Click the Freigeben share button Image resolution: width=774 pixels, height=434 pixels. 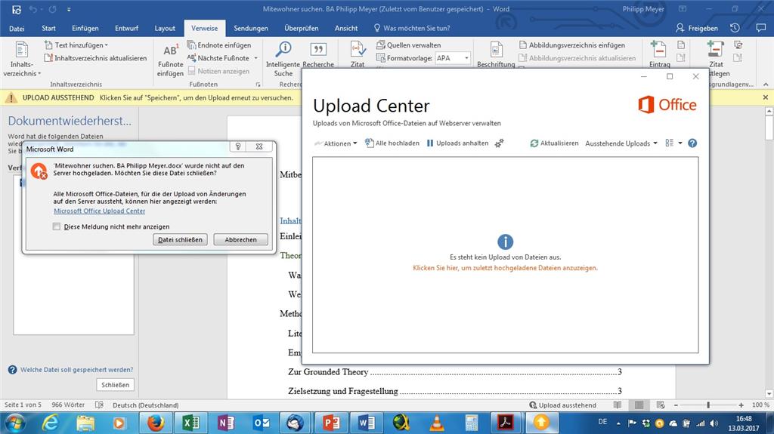click(x=696, y=28)
